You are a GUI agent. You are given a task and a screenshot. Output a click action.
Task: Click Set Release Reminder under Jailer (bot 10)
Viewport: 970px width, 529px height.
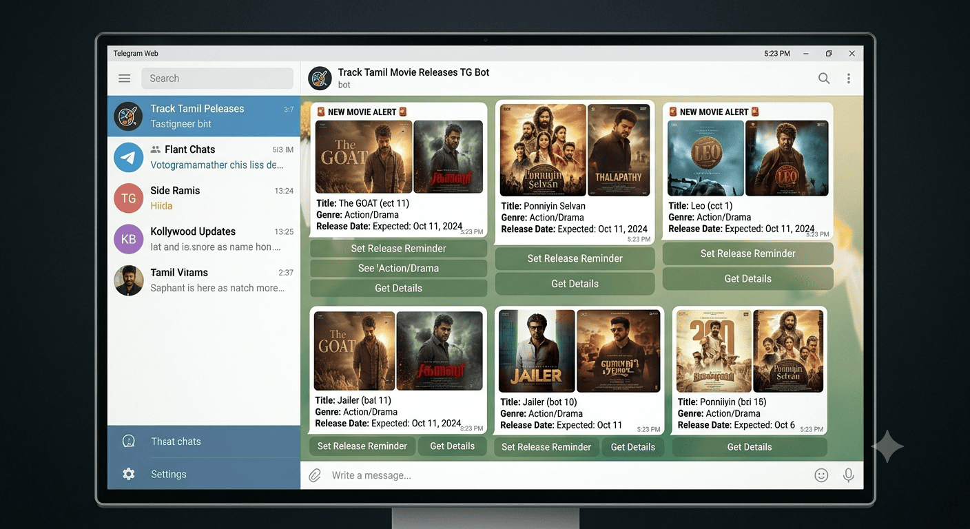click(546, 447)
